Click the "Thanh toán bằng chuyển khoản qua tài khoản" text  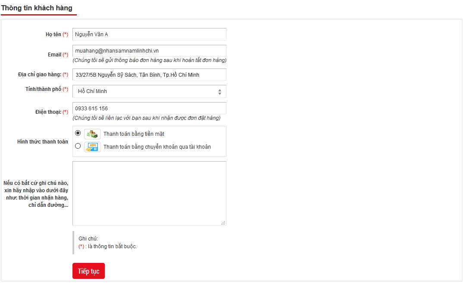[x=157, y=147]
